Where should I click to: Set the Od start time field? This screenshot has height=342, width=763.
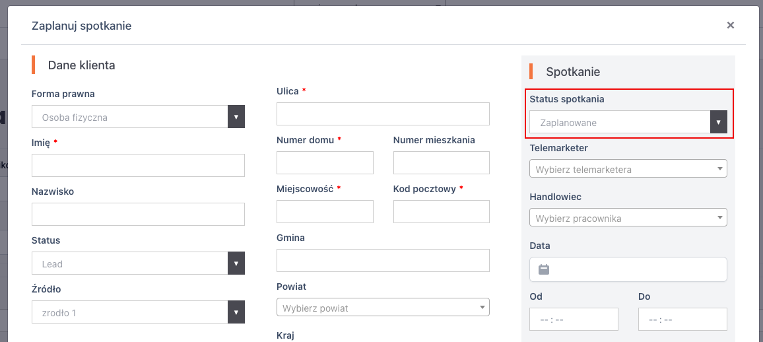click(x=574, y=319)
